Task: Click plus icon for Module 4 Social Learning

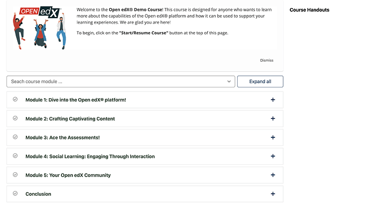Action: [273, 156]
